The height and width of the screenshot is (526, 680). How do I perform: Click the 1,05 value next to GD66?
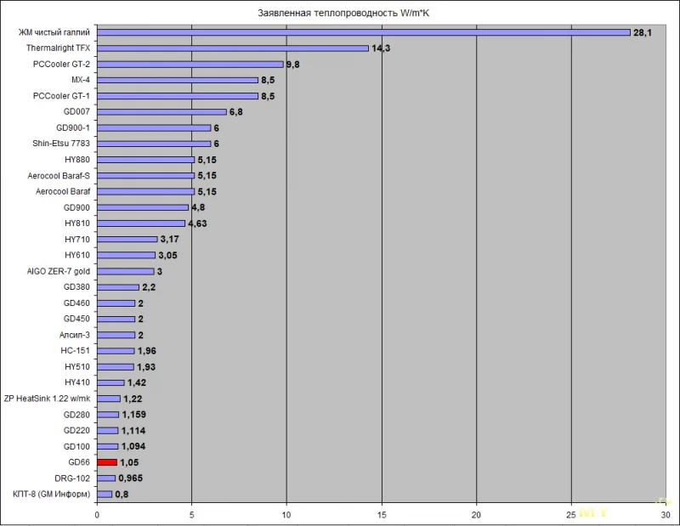coord(129,462)
